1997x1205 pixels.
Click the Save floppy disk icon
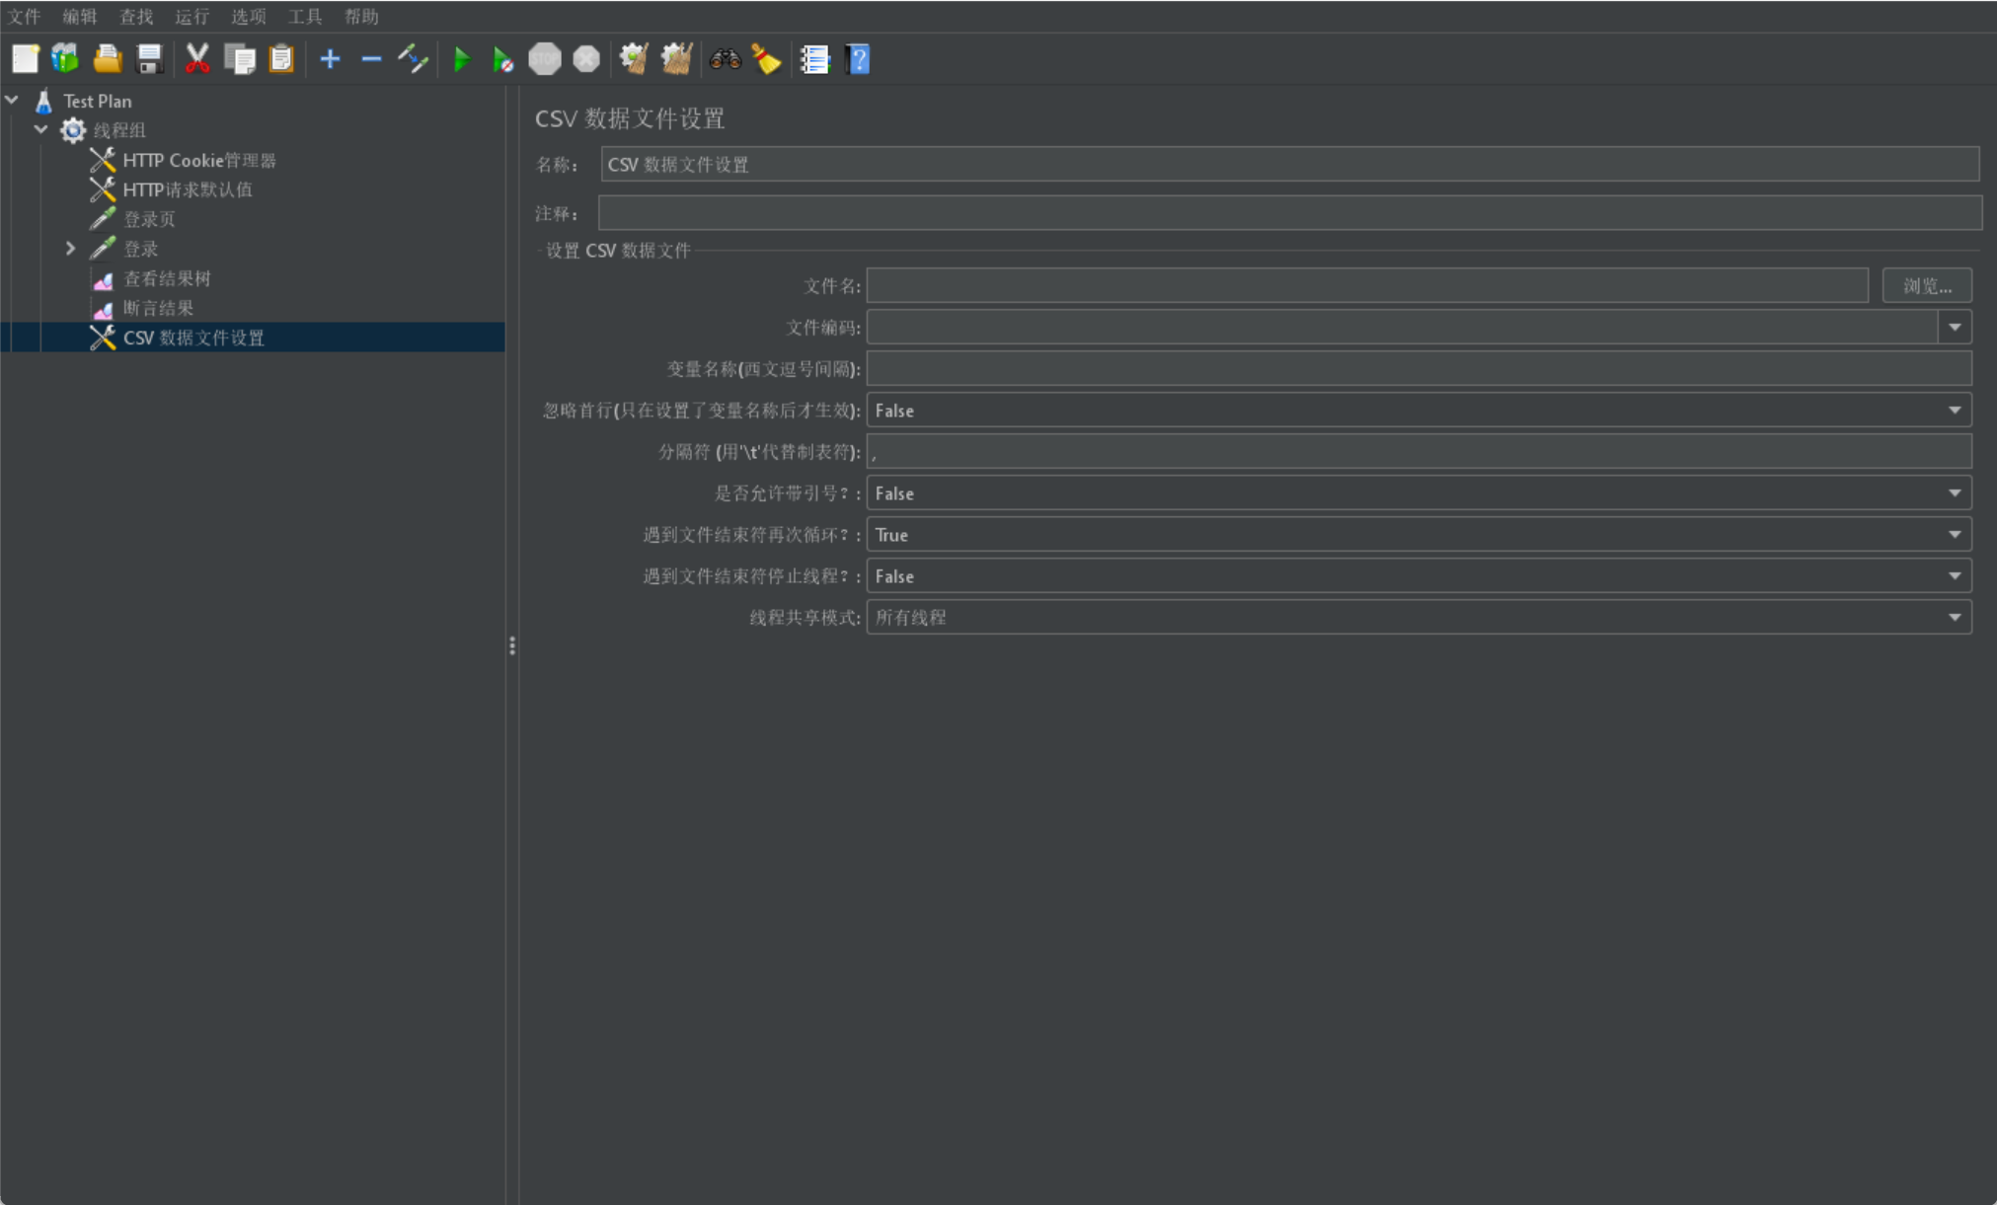(149, 59)
